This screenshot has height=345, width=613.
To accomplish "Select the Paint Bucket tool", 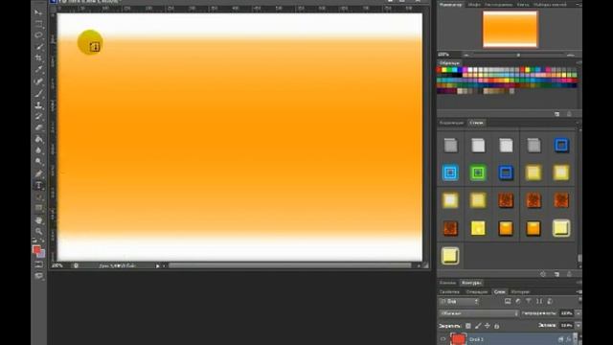I will pyautogui.click(x=38, y=139).
